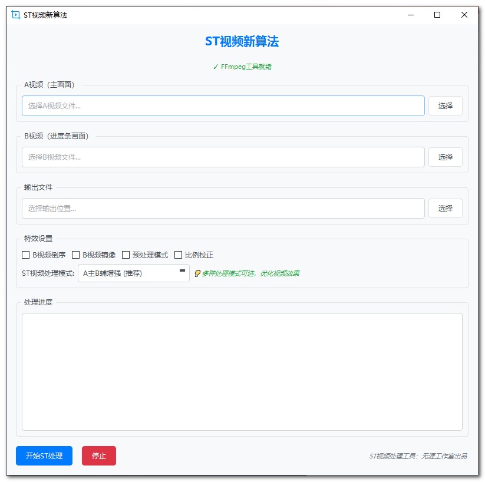This screenshot has width=485, height=482.
Task: Click the ST视频新算法 blue heading
Action: click(242, 41)
